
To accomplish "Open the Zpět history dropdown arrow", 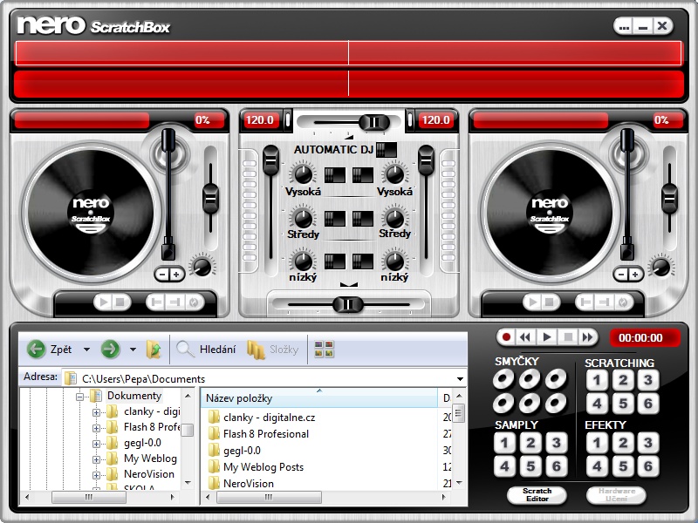I will [x=86, y=350].
